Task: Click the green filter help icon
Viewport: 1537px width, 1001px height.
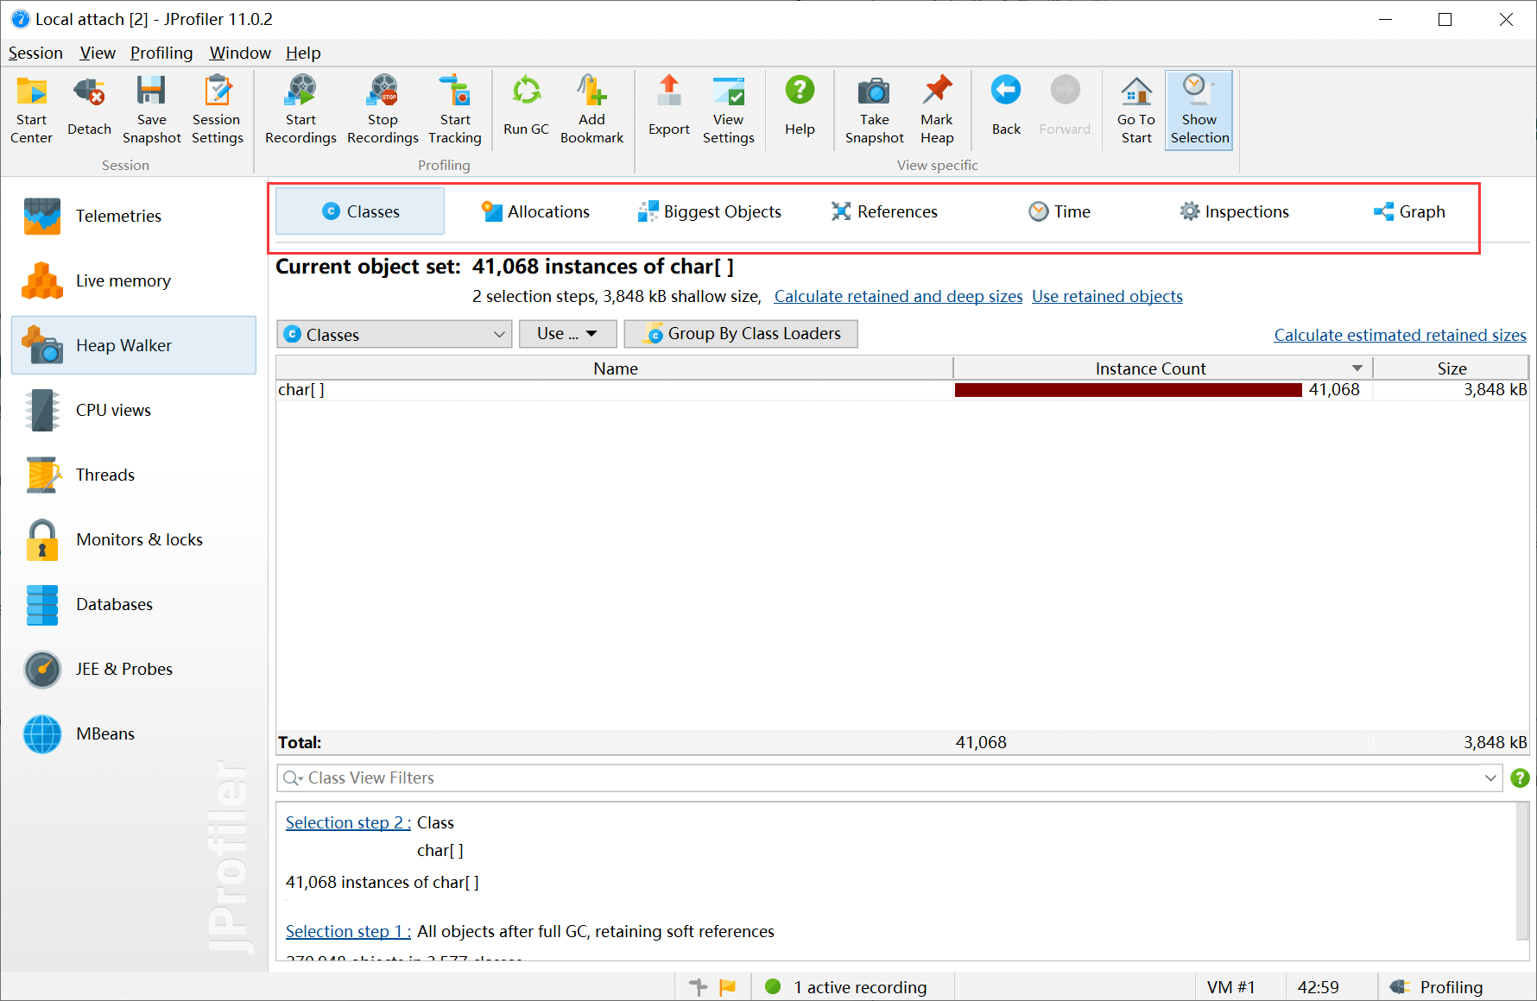Action: click(x=1520, y=778)
